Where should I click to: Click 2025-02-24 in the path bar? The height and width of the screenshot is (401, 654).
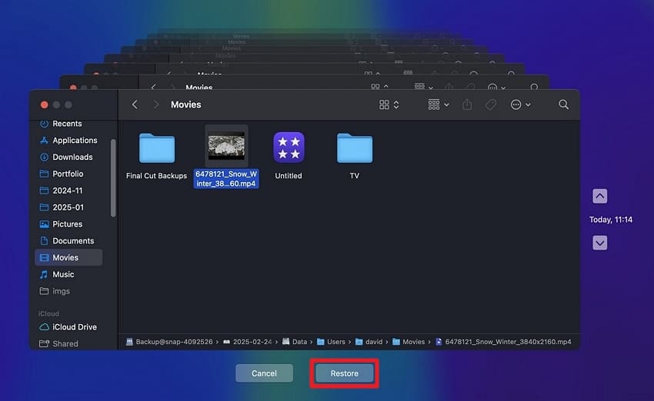[x=247, y=341]
